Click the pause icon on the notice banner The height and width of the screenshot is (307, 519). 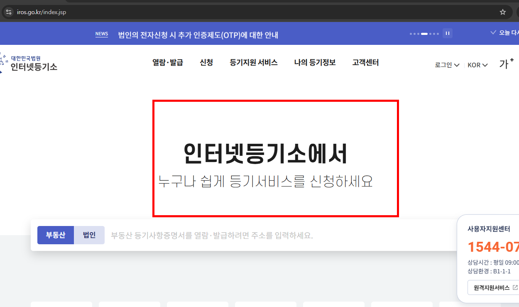coord(447,34)
